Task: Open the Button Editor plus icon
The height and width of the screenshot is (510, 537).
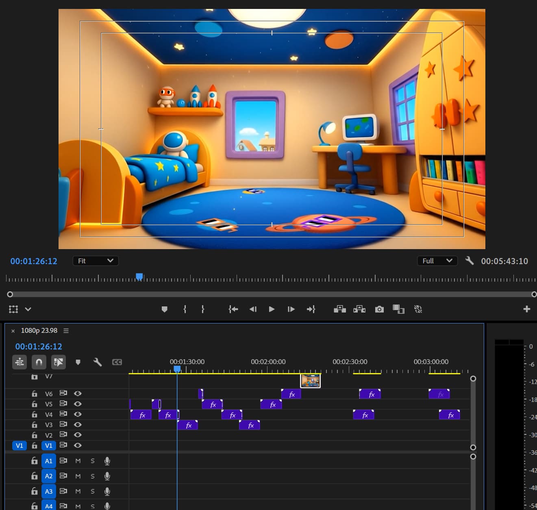Action: tap(527, 309)
